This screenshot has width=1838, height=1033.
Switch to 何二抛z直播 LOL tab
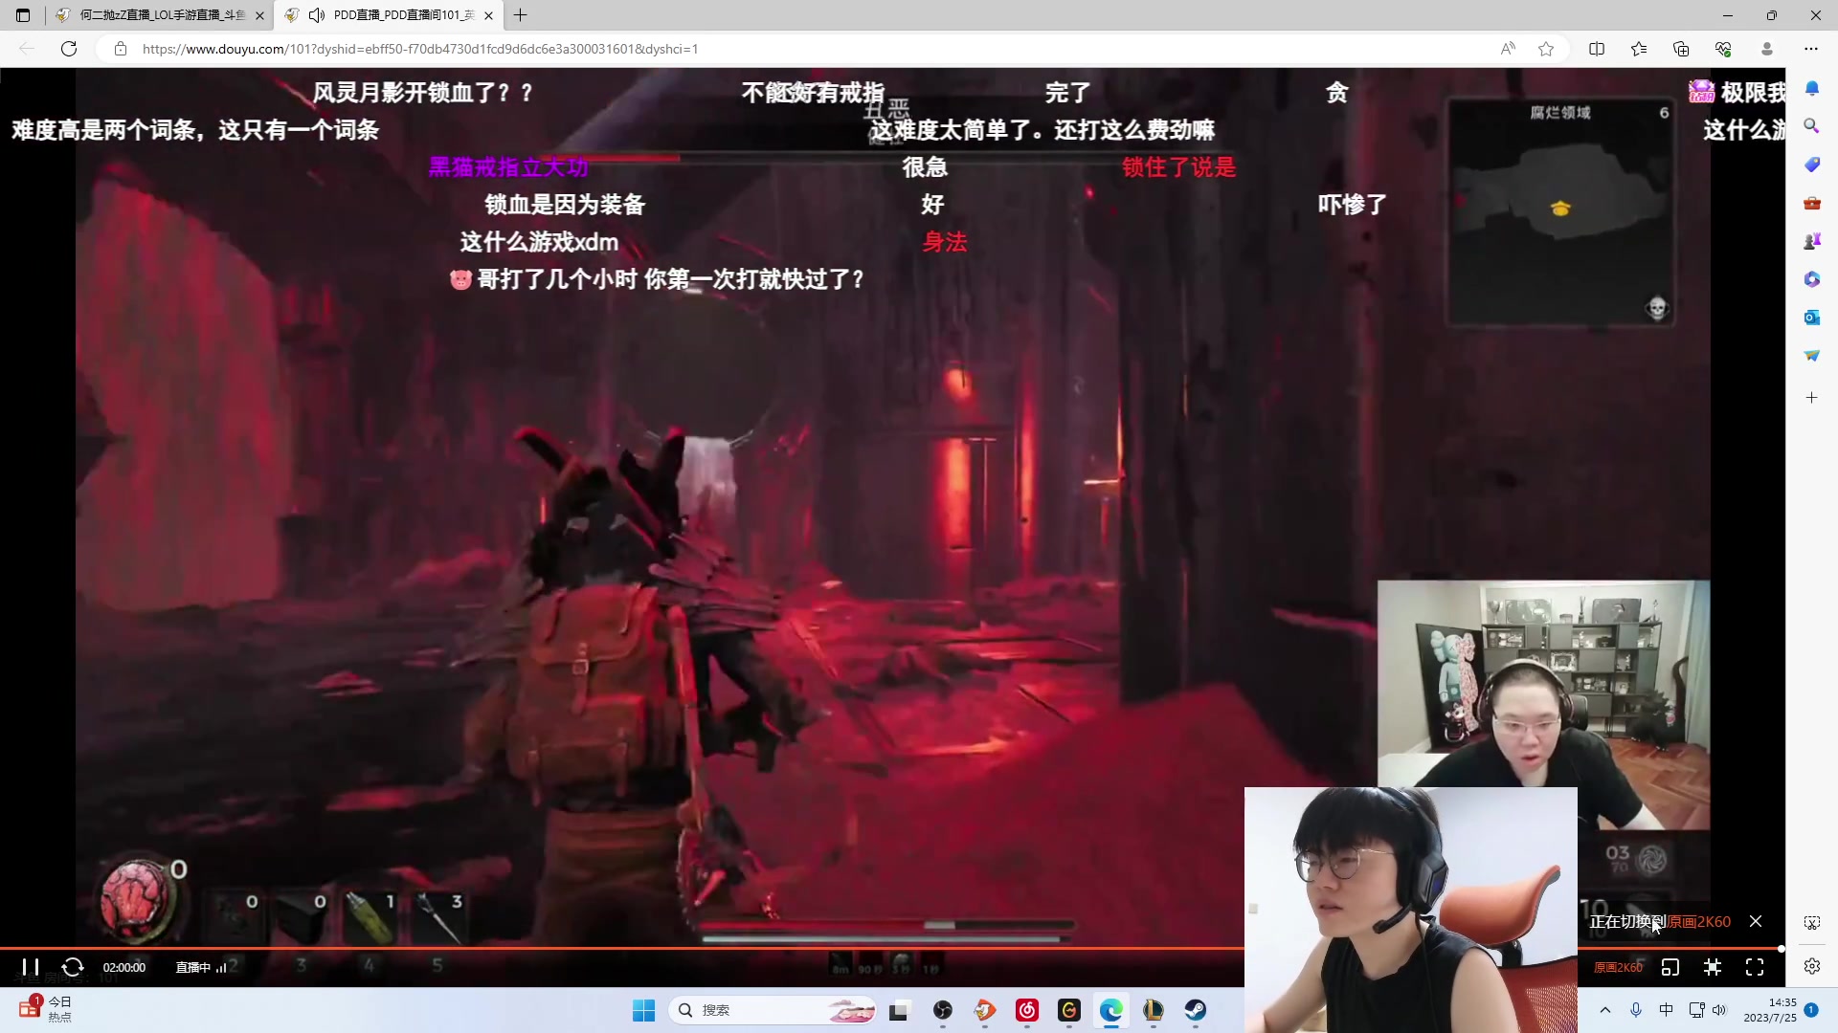coord(159,15)
